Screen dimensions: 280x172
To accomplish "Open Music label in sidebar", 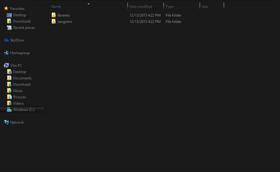I will pos(18,91).
